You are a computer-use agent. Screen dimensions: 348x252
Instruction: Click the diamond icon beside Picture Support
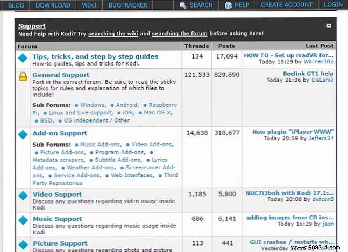pos(23,245)
